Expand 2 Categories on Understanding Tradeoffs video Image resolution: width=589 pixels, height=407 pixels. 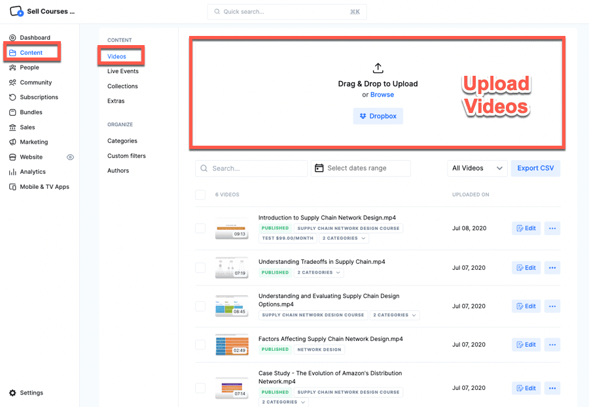click(319, 272)
